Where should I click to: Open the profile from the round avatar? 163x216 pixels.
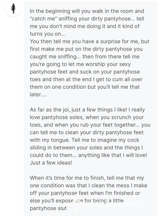[13, 8]
